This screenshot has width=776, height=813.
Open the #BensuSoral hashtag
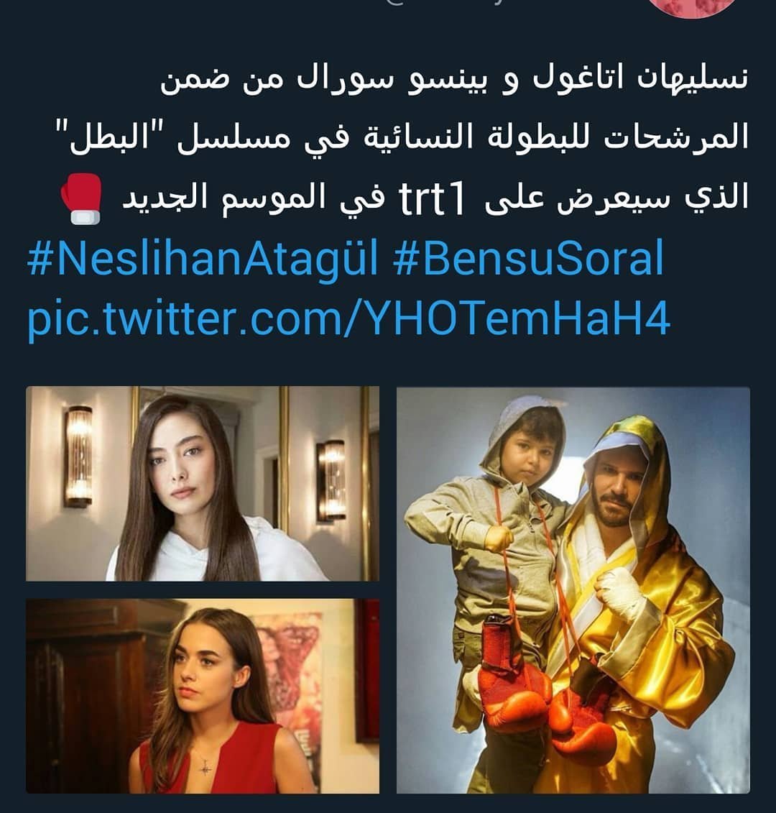[x=528, y=258]
